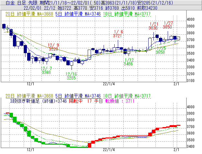Click the 17 手目 count text
Screen dimensions: 202x154
click(95, 101)
